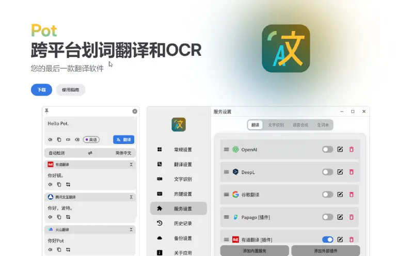The height and width of the screenshot is (256, 413).
Task: Enable the DeepL service toggle
Action: click(x=328, y=172)
